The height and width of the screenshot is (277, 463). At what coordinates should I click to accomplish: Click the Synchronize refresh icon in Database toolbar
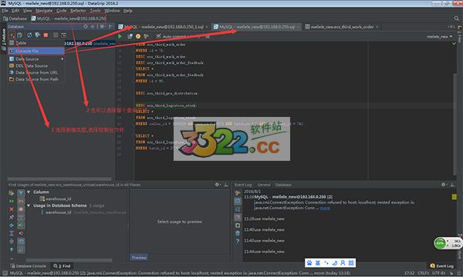coord(29,35)
